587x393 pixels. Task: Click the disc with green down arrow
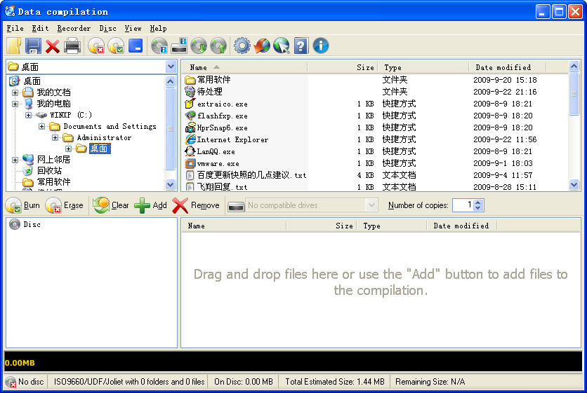(199, 46)
